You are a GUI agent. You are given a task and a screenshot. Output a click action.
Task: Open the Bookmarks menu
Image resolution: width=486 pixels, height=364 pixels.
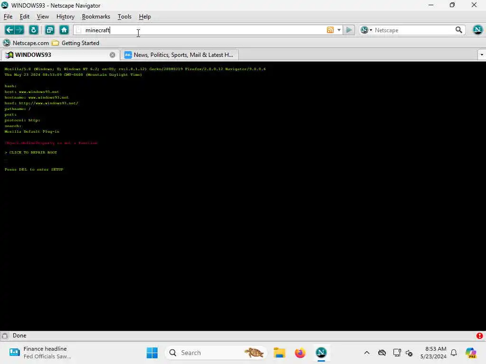tap(96, 17)
